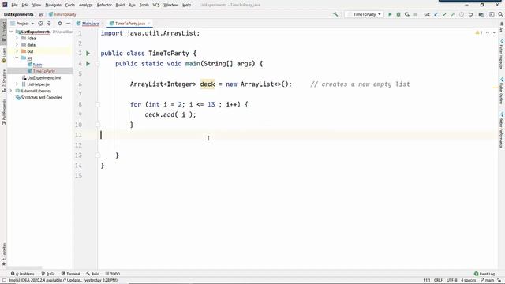Click UTF-8 encoding in status bar
This screenshot has width=505, height=284.
pos(451,281)
